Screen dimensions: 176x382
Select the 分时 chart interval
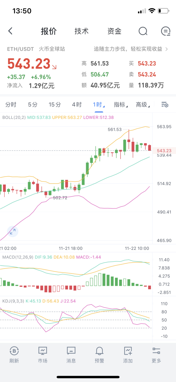11,104
